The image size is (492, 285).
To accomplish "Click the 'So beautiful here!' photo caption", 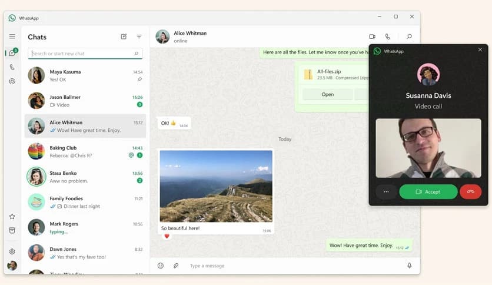I will (x=180, y=228).
